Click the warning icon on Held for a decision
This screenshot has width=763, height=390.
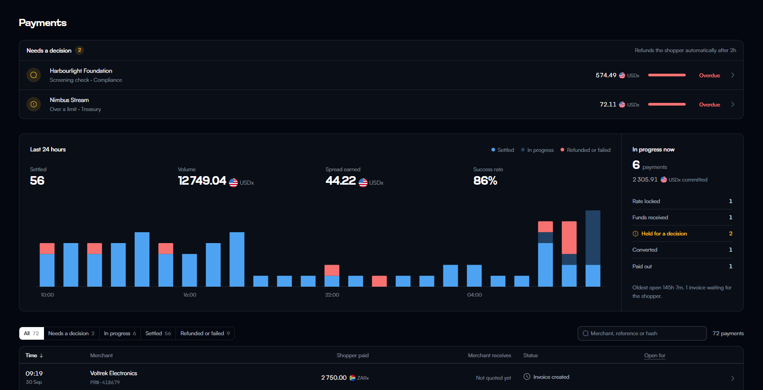(636, 234)
